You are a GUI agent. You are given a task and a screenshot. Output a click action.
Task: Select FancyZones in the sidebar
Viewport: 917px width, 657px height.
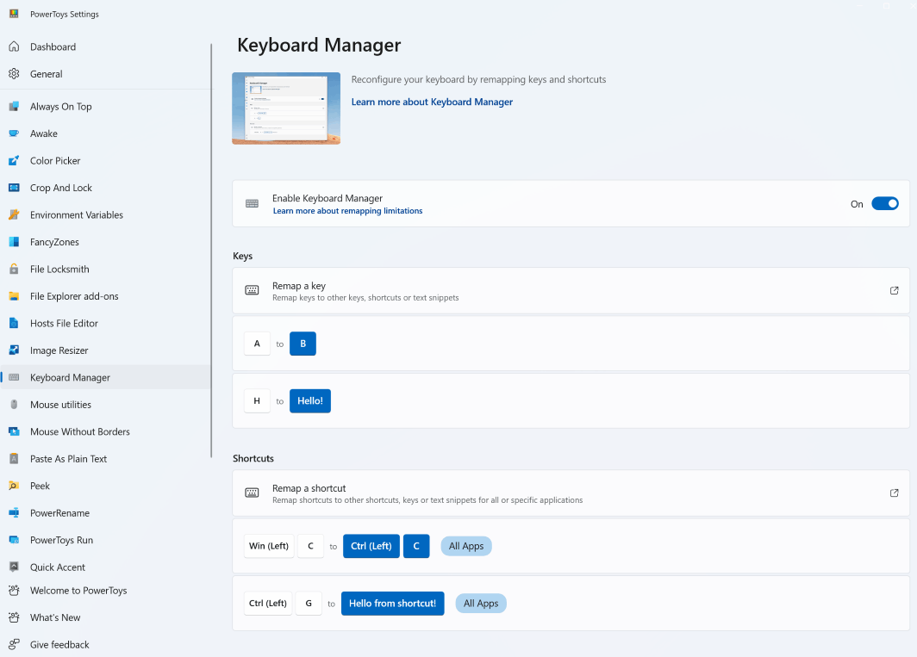(105, 242)
